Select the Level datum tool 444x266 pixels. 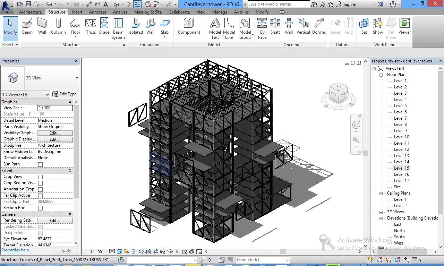point(335,26)
